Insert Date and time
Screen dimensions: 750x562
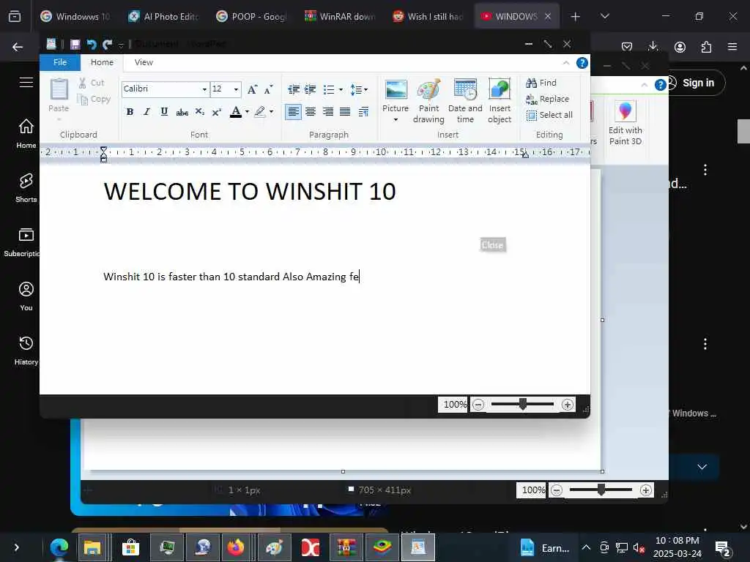click(465, 101)
